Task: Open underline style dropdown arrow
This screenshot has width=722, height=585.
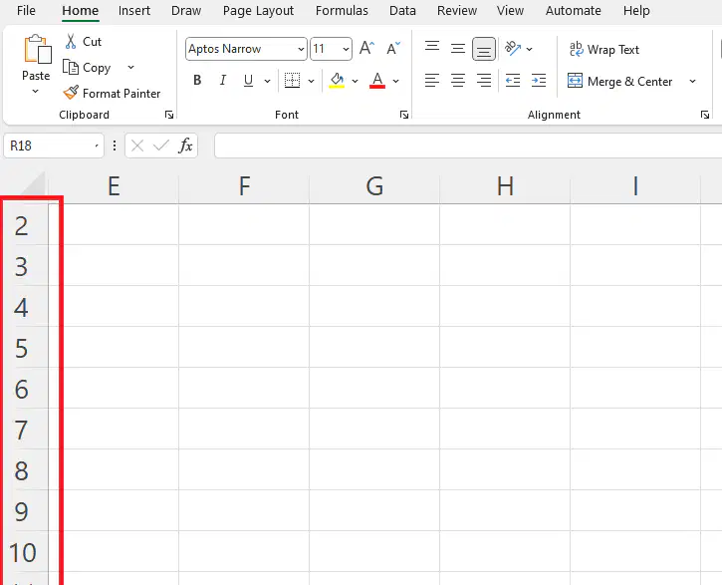Action: (x=267, y=81)
